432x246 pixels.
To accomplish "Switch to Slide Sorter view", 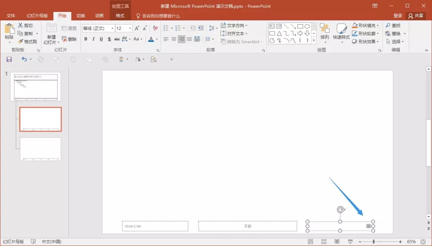I will click(324, 242).
